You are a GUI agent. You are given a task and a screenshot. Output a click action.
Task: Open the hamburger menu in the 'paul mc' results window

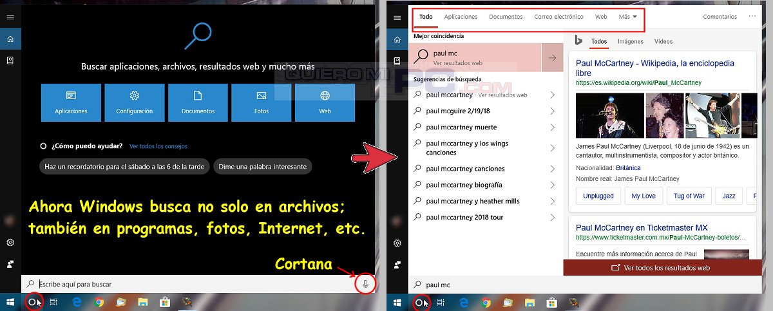(x=397, y=17)
